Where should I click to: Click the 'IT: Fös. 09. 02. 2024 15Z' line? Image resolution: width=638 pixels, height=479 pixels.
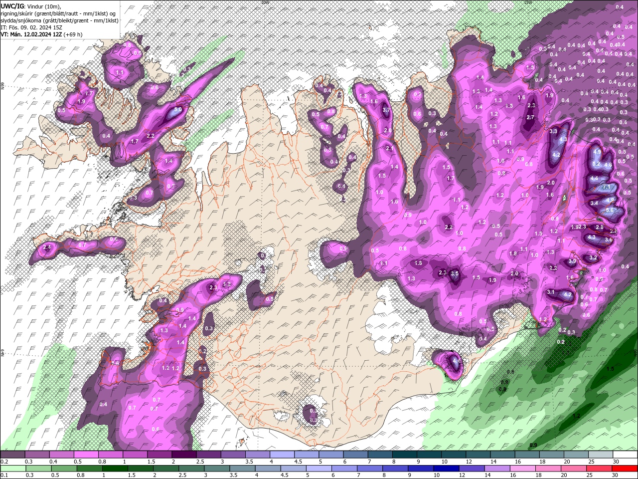[x=31, y=27]
